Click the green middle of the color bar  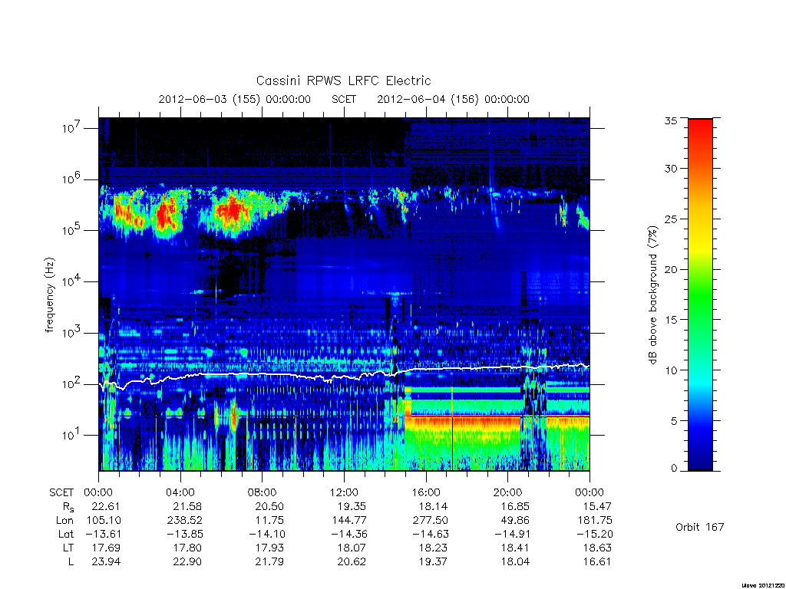[700, 295]
